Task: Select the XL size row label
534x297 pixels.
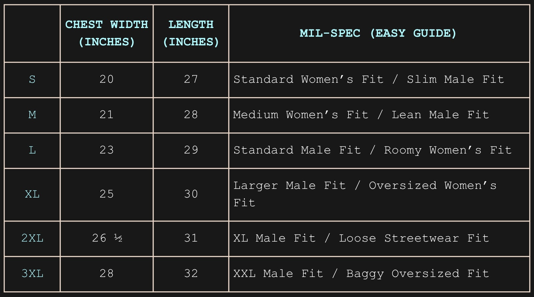Action: [32, 194]
